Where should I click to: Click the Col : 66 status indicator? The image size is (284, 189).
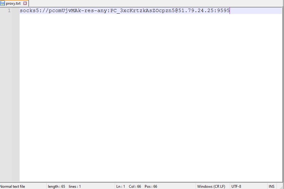point(135,187)
